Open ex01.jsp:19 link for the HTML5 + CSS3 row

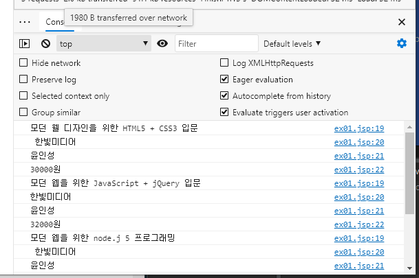[359, 128]
